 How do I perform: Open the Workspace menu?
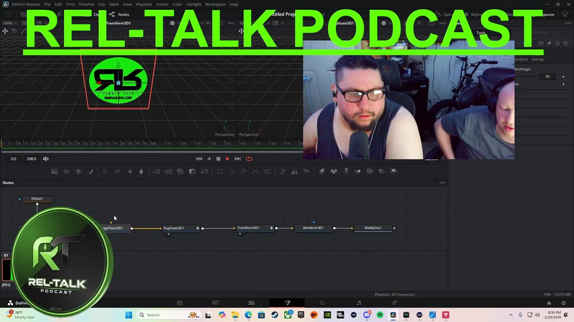[215, 4]
